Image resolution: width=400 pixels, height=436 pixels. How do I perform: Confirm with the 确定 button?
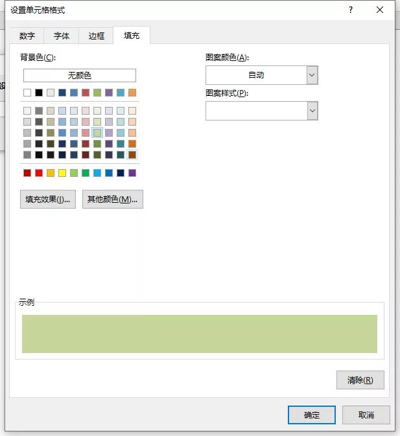pyautogui.click(x=312, y=415)
